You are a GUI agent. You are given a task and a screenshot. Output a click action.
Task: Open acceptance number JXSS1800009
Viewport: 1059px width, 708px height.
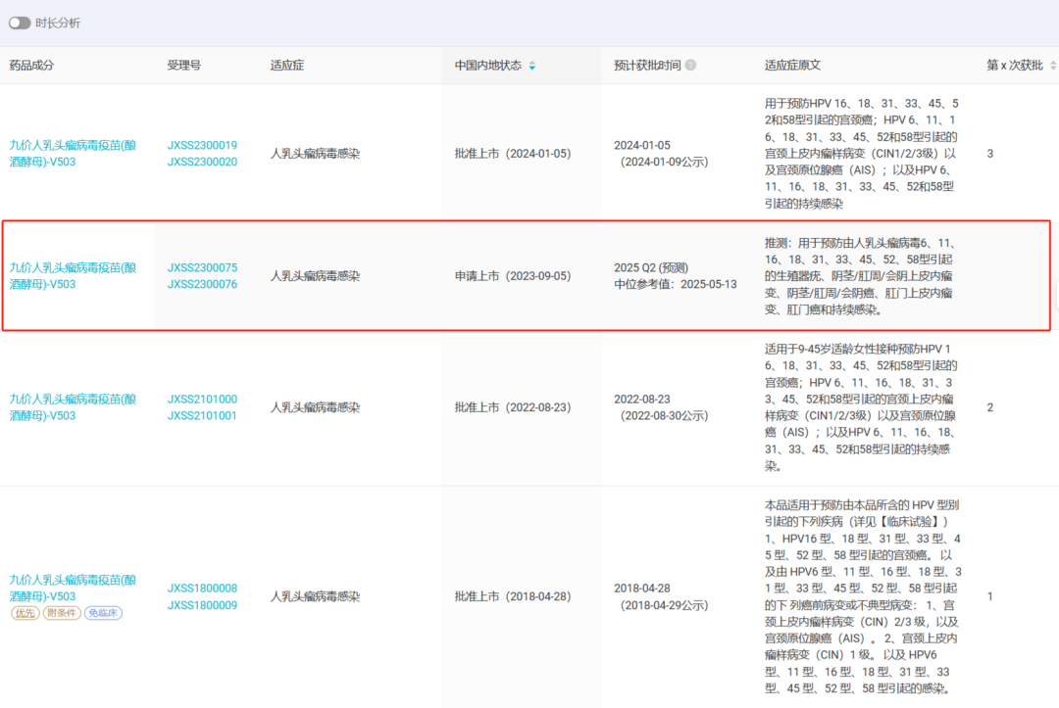click(x=202, y=604)
